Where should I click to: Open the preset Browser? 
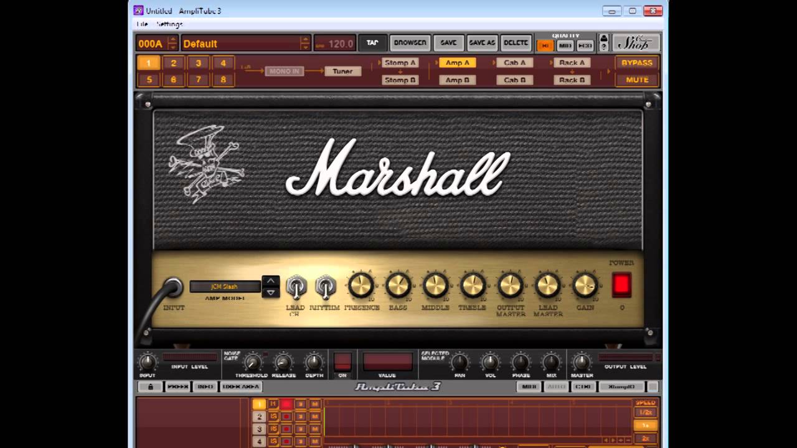tap(410, 43)
